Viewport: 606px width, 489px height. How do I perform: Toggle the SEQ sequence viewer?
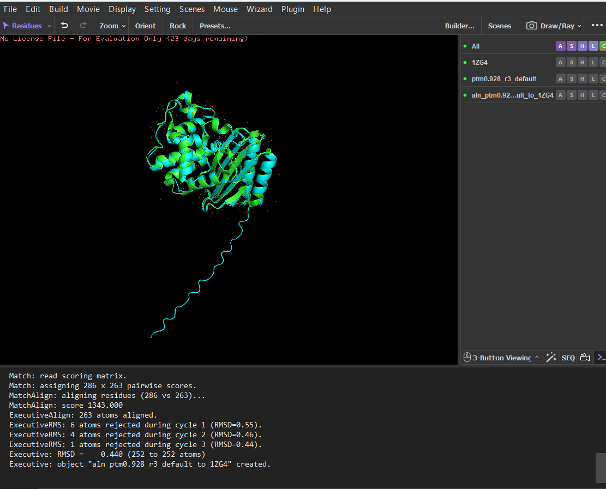coord(568,358)
